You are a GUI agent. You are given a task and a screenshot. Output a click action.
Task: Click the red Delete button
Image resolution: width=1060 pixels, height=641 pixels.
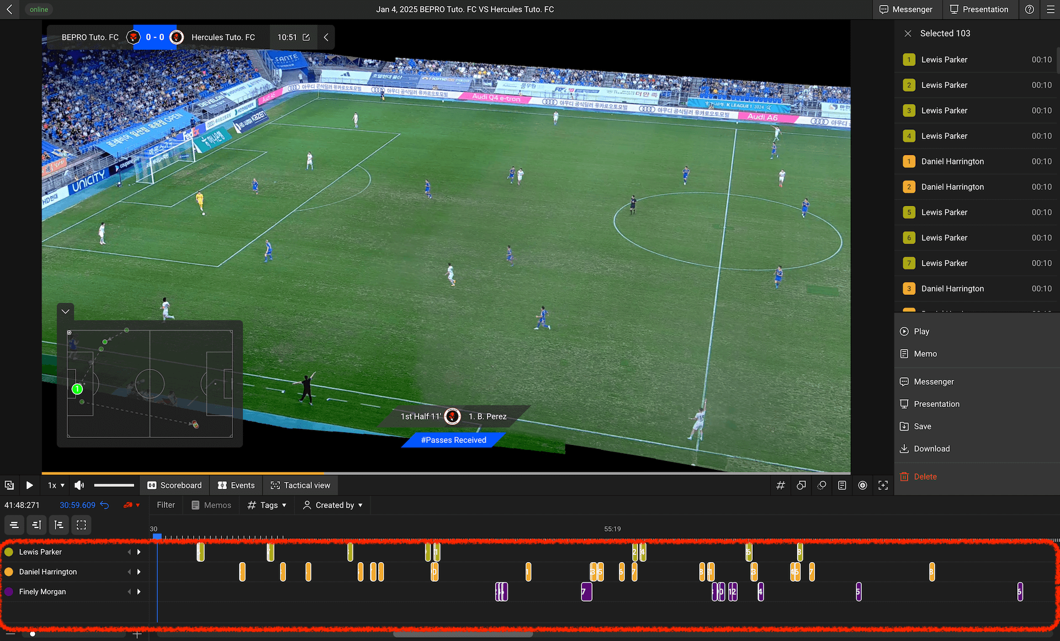[x=925, y=476]
